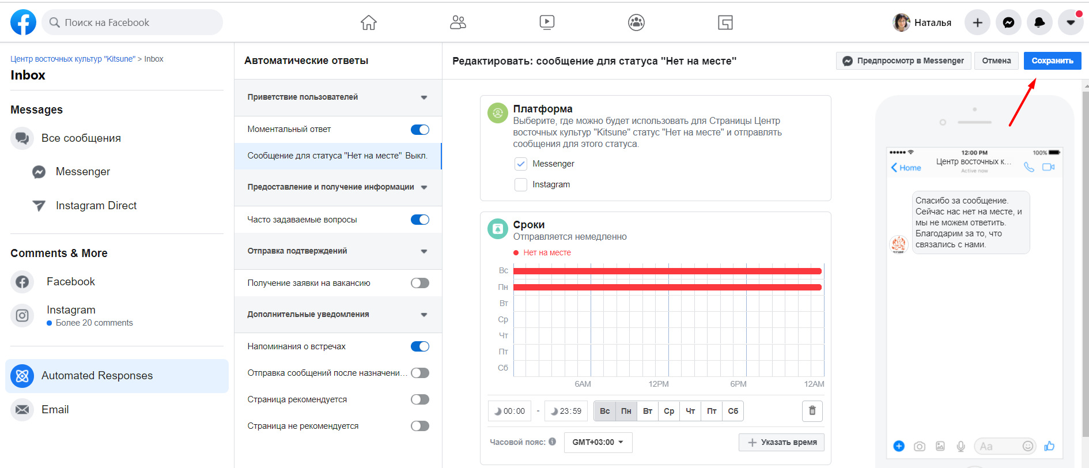Toggle the Вс day button
The image size is (1089, 468).
[x=604, y=412]
